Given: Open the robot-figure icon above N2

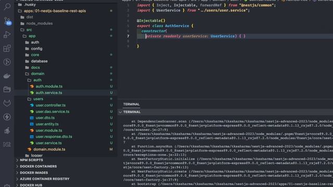Looking at the screenshot, I should coord(7,130).
